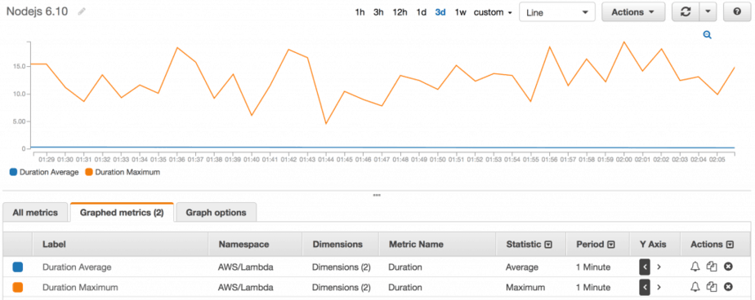
Task: Move Duration Maximum to right Y axis
Action: point(659,288)
